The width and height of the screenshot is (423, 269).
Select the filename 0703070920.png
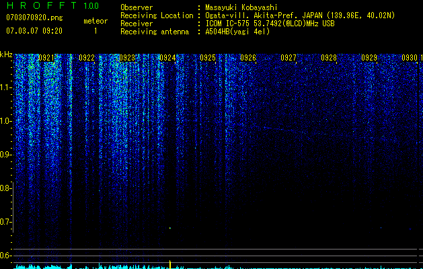click(34, 17)
